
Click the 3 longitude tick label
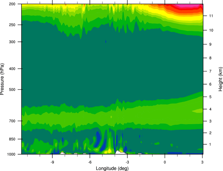[x=202, y=162]
